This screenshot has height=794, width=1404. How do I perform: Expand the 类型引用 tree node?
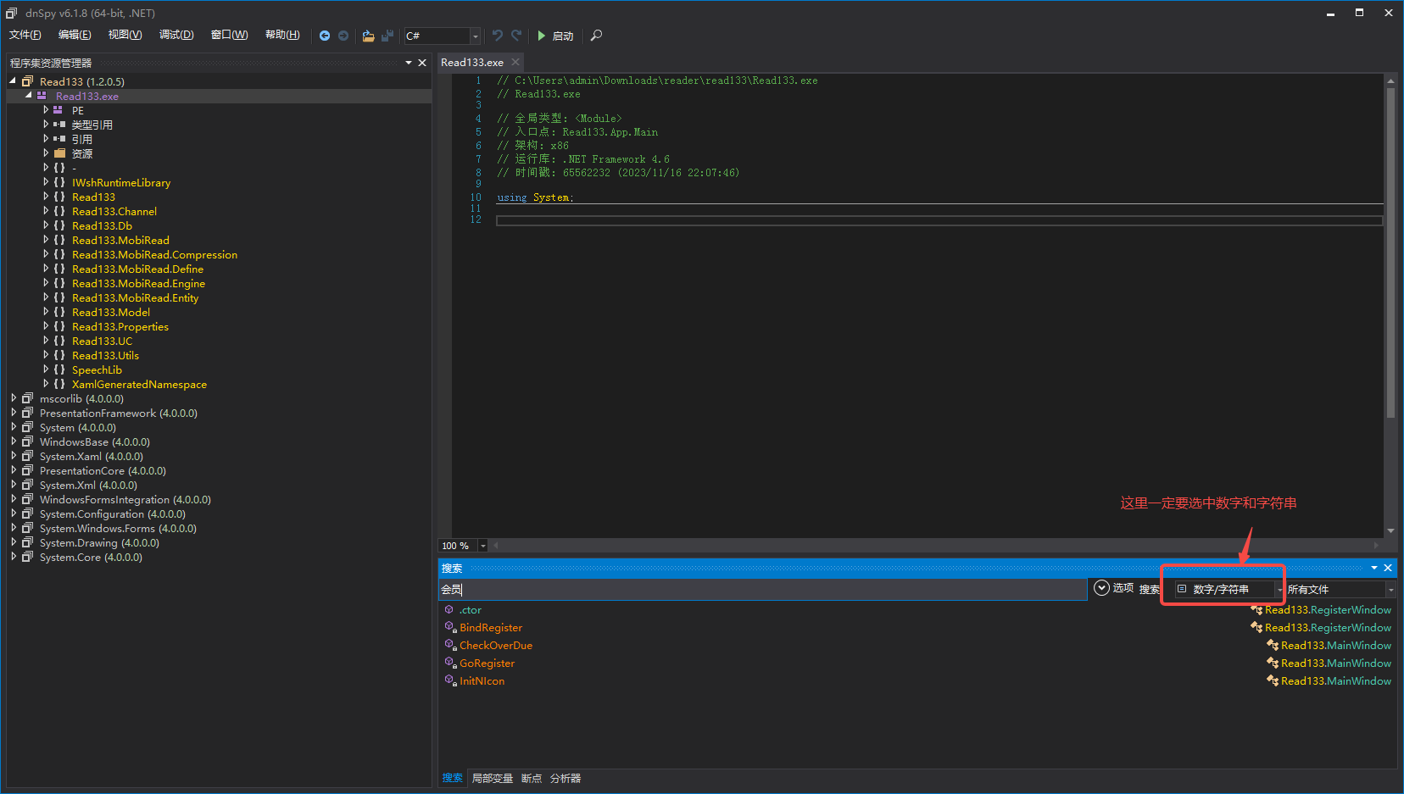pyautogui.click(x=46, y=125)
